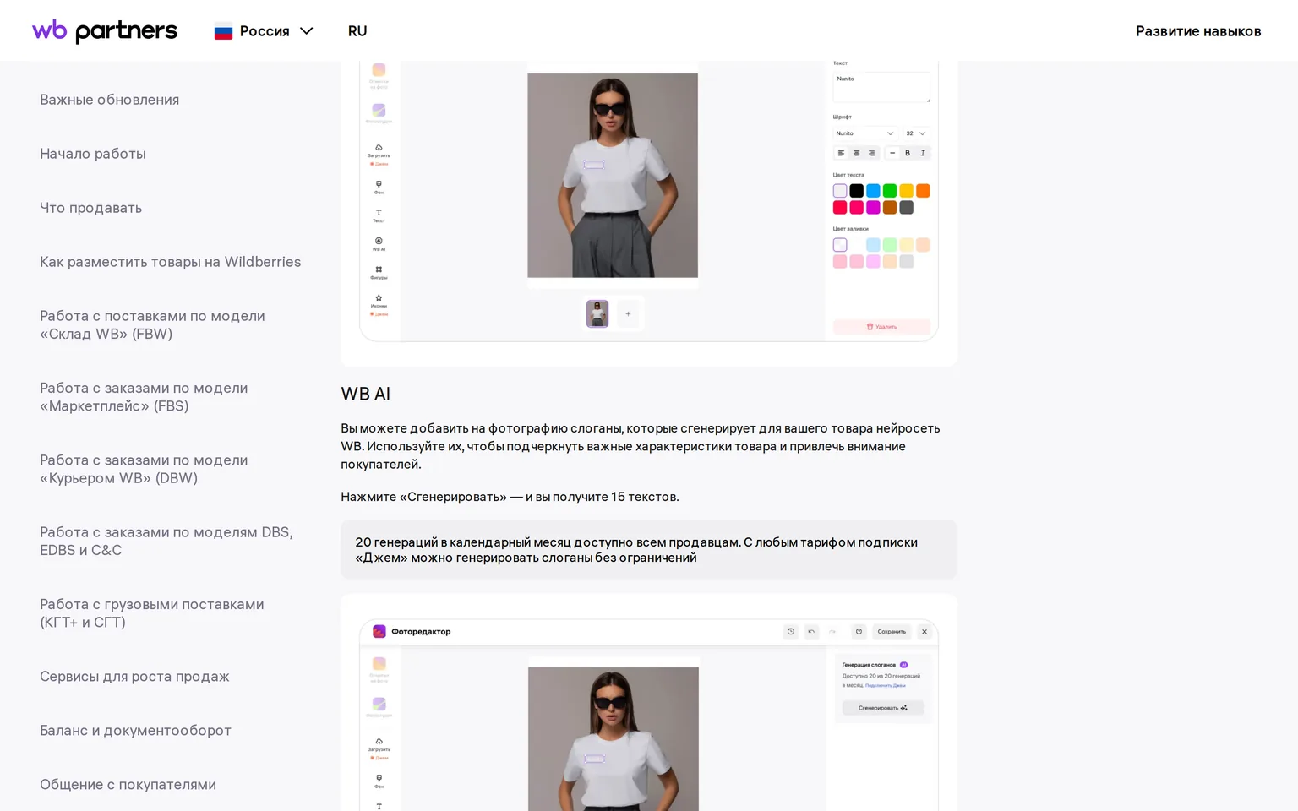The height and width of the screenshot is (811, 1298).
Task: Click the undo arrow in the Фоторедактор header
Action: pos(811,632)
